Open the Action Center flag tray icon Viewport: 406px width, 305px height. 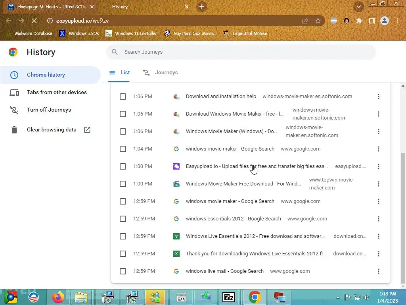coord(347,297)
